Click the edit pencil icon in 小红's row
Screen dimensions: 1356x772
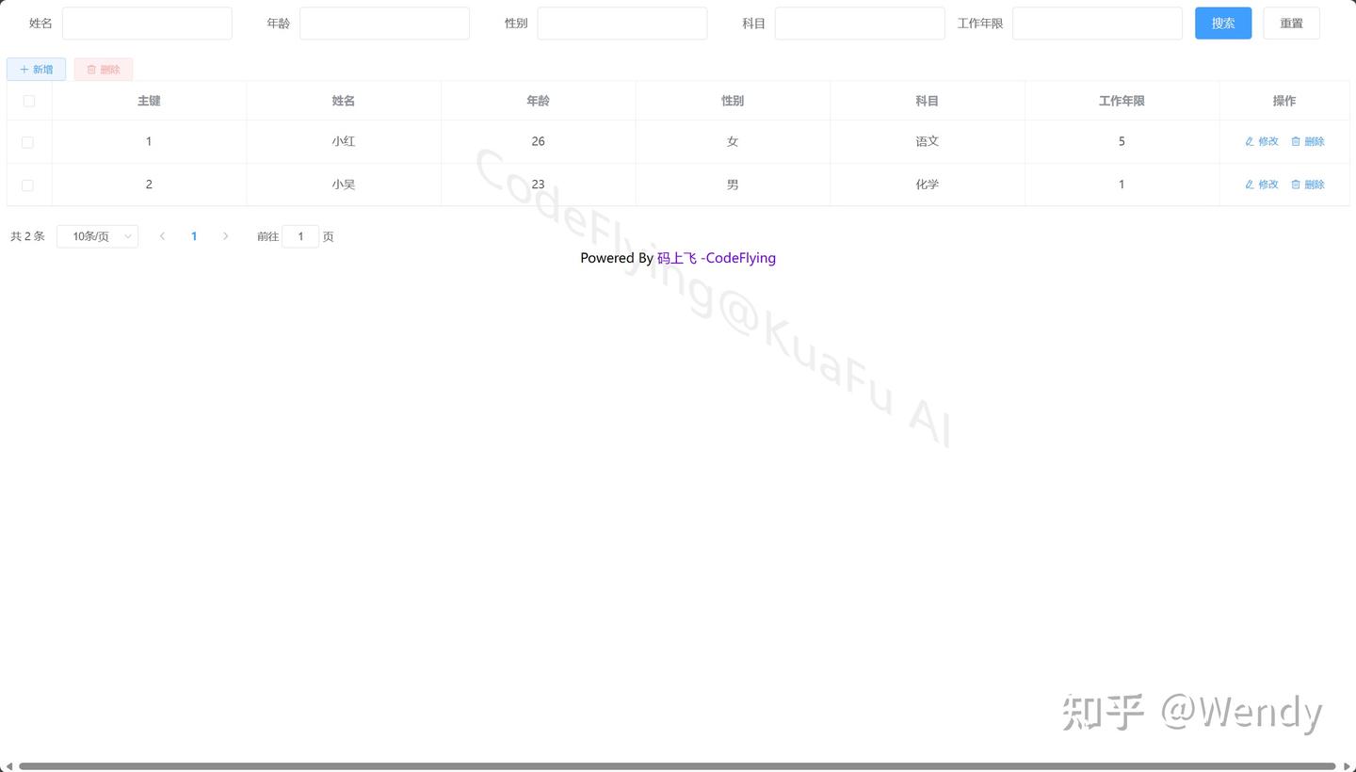coord(1249,141)
